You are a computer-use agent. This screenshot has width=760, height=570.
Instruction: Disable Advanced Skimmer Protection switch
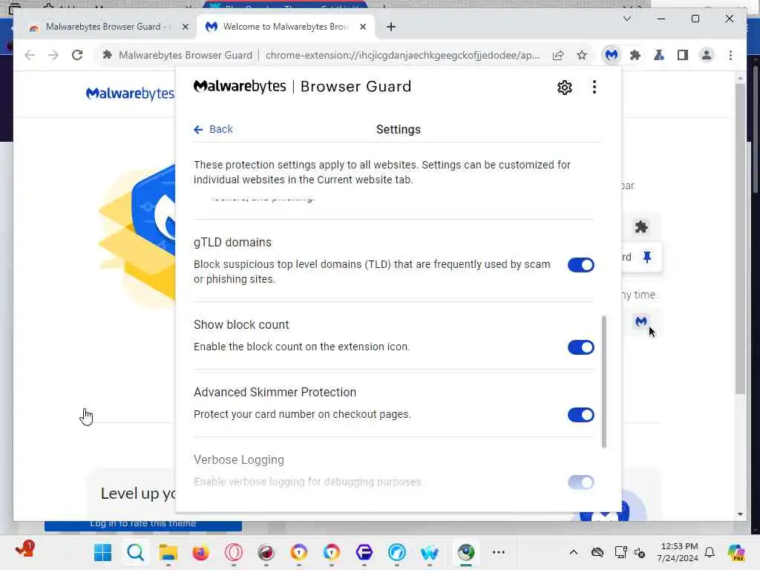click(x=580, y=415)
